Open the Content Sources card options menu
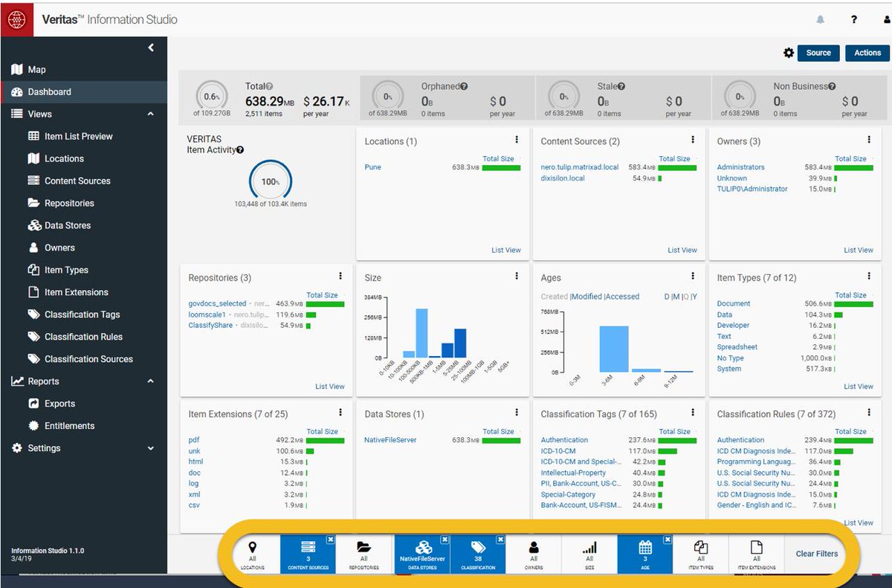This screenshot has height=588, width=892. click(x=693, y=140)
